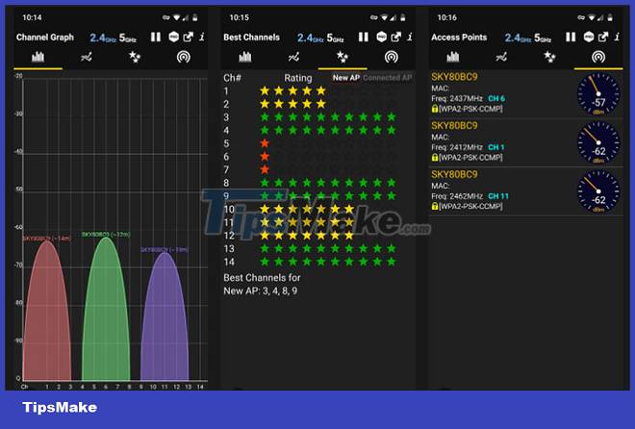This screenshot has height=429, width=635.
Task: Open access points radar tab on Channel Graph screen
Action: pos(183,57)
